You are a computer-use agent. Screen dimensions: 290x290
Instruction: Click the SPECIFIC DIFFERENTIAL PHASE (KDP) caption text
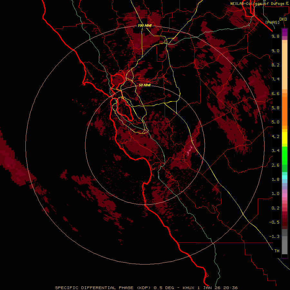tap(103, 288)
